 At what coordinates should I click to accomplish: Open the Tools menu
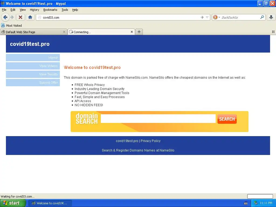click(65, 10)
